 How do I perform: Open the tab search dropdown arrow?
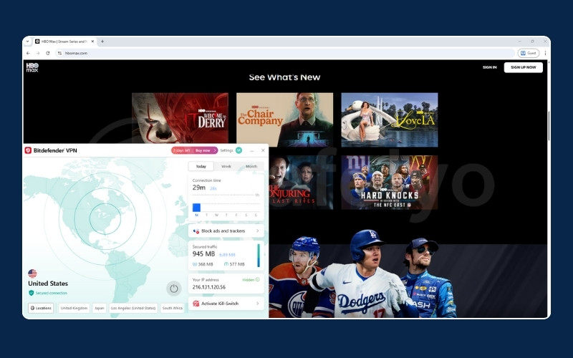(x=27, y=42)
